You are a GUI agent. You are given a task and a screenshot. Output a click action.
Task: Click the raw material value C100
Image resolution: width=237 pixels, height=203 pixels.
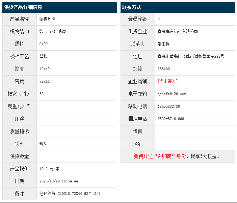(44, 44)
